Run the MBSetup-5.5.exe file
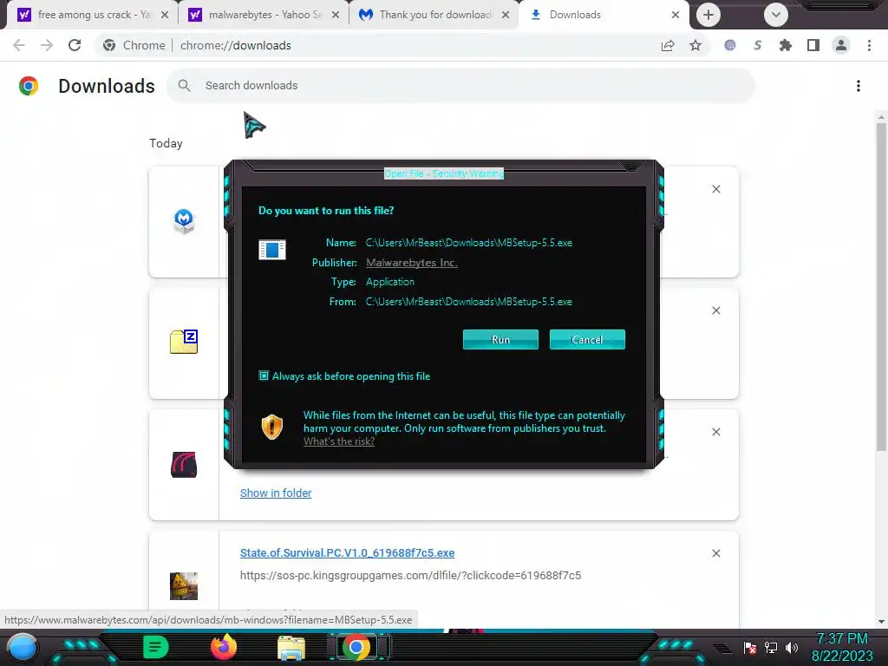This screenshot has width=888, height=666. coord(500,339)
